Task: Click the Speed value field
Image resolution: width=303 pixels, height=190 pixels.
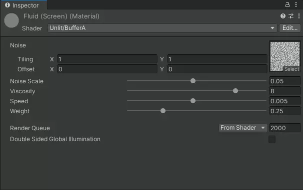Action: [x=285, y=101]
